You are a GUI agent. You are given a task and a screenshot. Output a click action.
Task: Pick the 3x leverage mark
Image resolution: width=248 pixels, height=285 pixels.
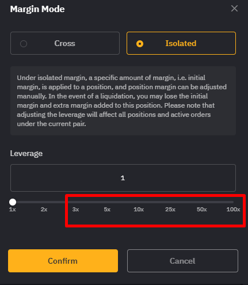75,210
